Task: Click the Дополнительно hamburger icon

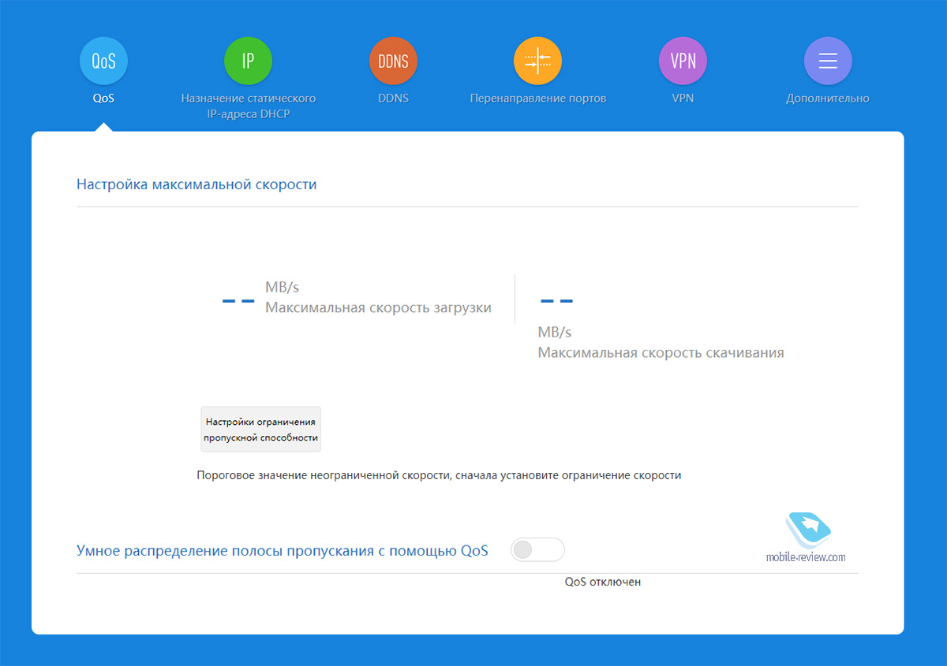Action: [x=828, y=61]
